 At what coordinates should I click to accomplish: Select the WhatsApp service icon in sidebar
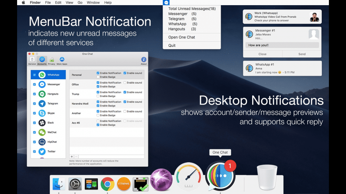[42, 75]
